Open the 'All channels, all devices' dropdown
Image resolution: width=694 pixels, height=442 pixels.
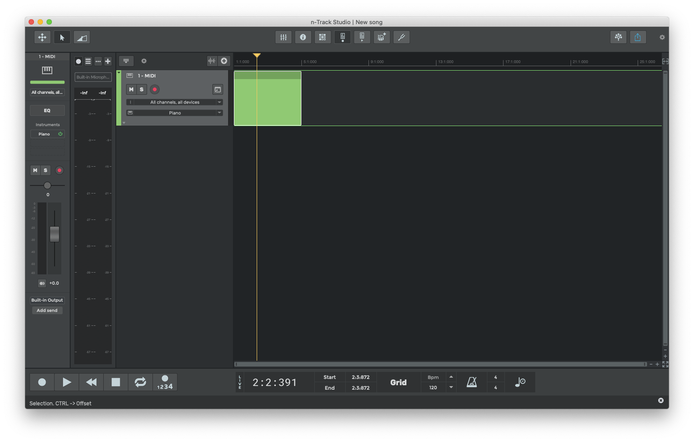174,102
